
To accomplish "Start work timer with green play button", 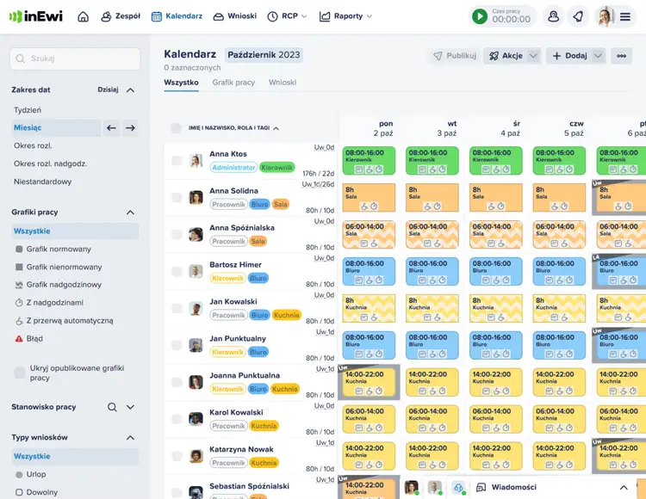I will click(x=480, y=16).
